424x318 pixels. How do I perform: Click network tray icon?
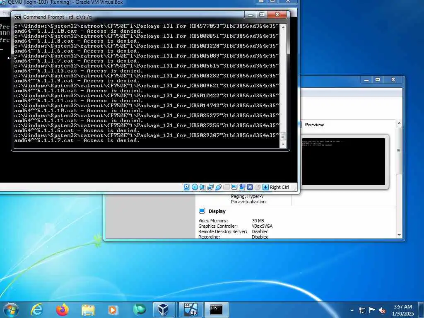pos(362,310)
